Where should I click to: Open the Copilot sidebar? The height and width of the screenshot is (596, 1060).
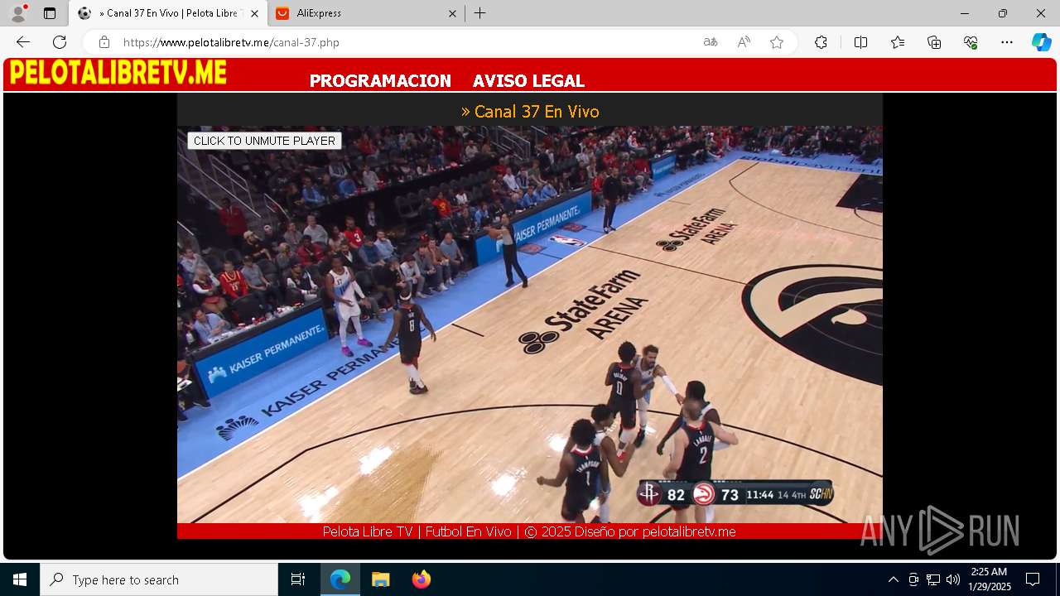pyautogui.click(x=1041, y=42)
